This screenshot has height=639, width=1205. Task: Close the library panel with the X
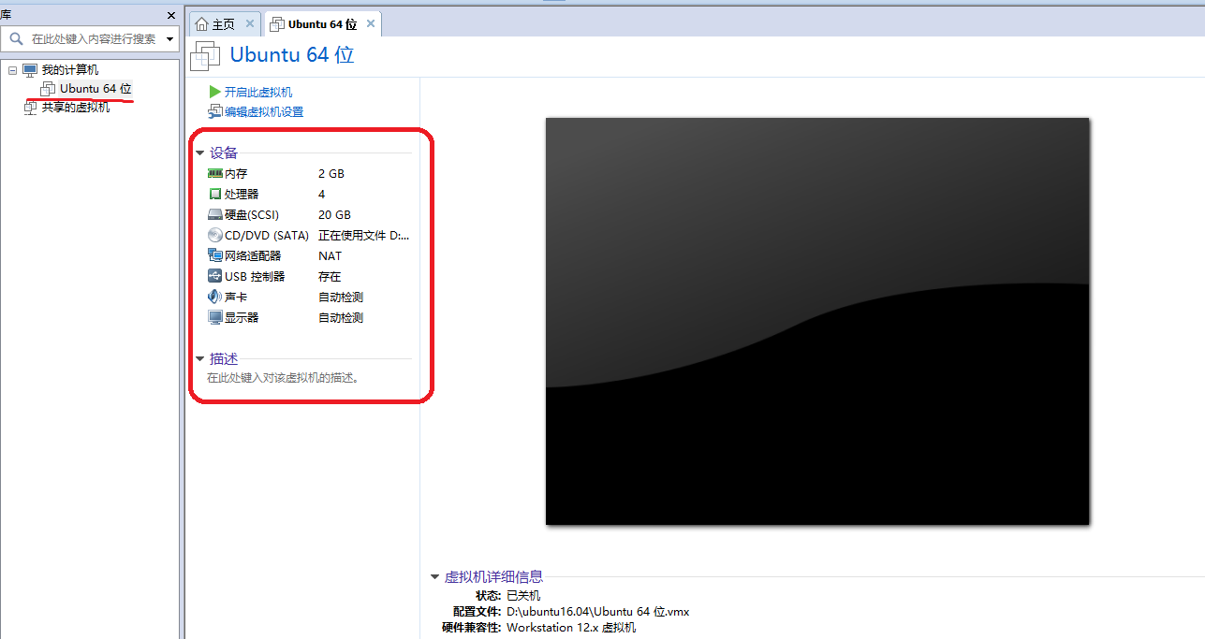[x=171, y=15]
